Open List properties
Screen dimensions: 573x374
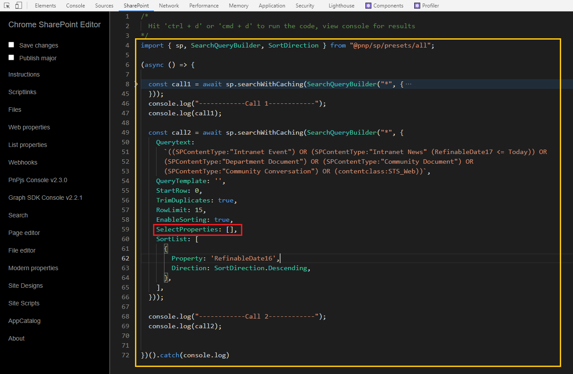pyautogui.click(x=28, y=145)
